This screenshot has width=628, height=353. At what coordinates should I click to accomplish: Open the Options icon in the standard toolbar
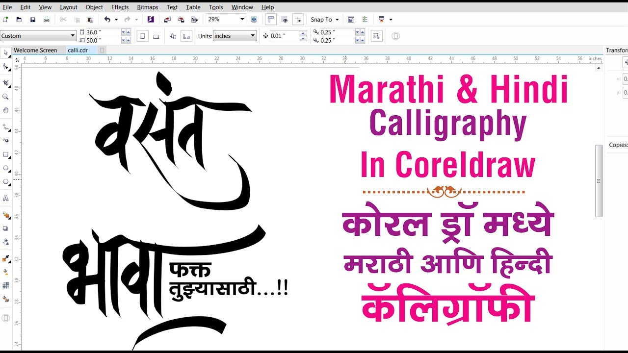pos(365,20)
